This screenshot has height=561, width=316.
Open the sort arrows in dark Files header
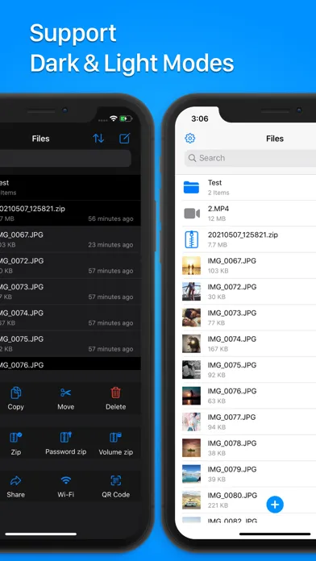[98, 139]
